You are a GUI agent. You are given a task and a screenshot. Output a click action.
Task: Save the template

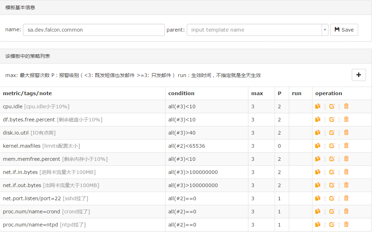(344, 30)
